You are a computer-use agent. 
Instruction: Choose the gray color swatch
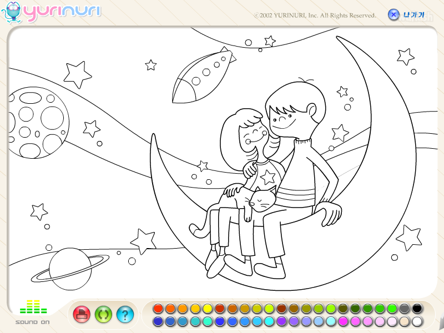pyautogui.click(x=405, y=309)
